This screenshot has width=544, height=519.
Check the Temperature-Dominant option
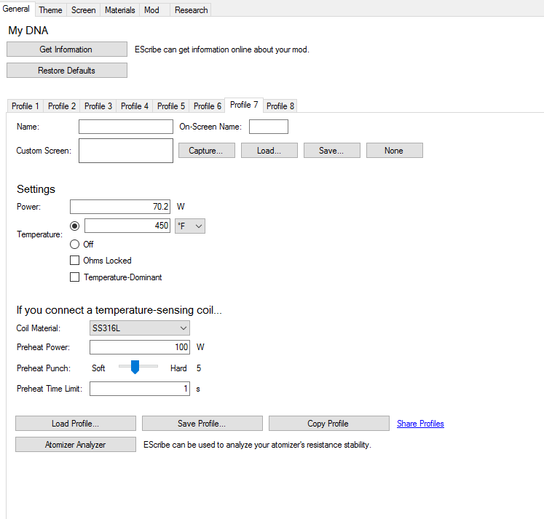(x=74, y=277)
